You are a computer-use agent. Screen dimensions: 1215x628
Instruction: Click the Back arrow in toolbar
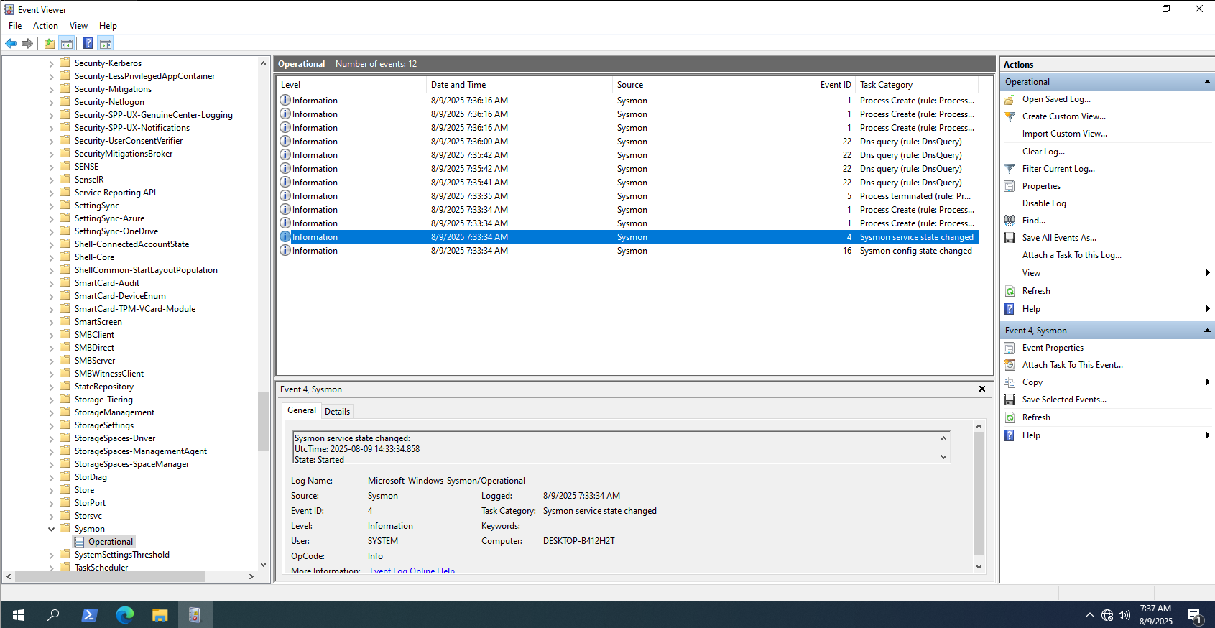click(x=11, y=43)
